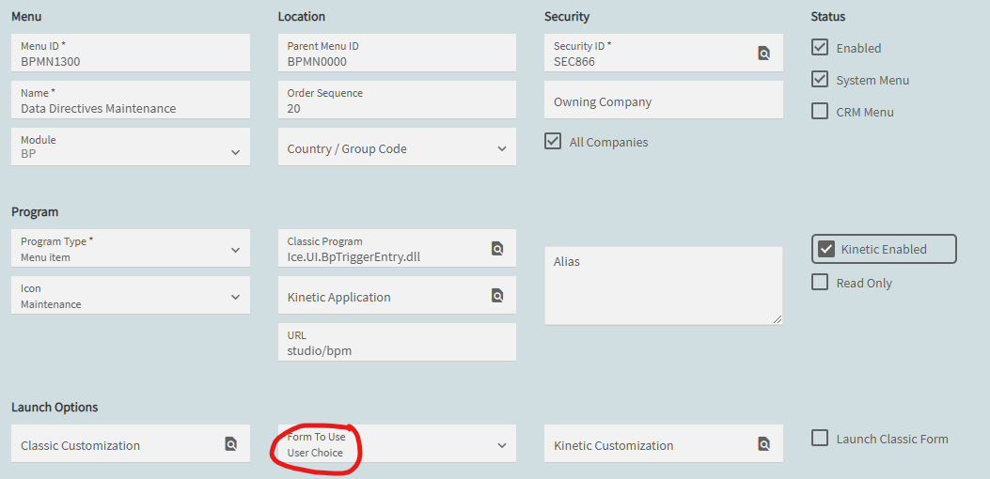
Task: Select the URL field containing studio/bpm
Action: 397,342
